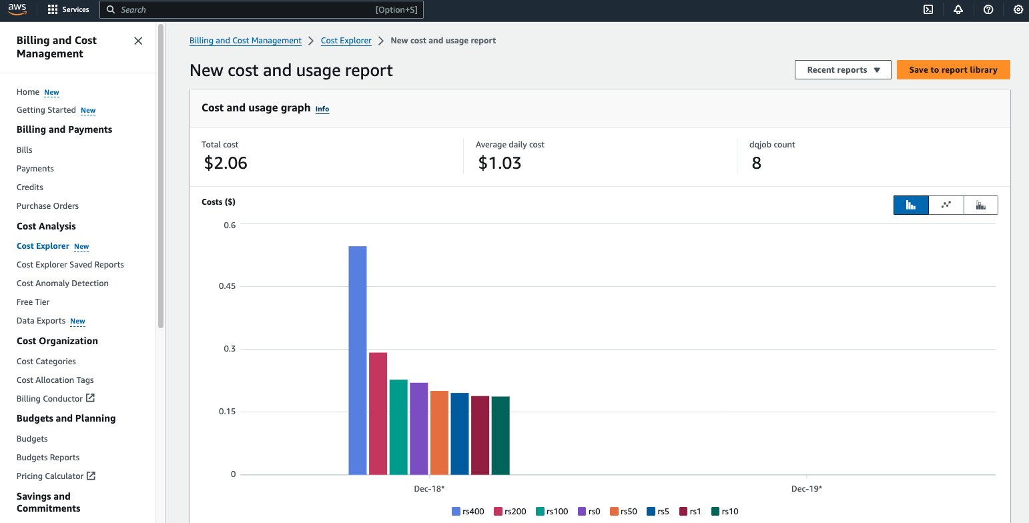Open Cost Anomaly Detection
This screenshot has width=1029, height=523.
(x=63, y=284)
